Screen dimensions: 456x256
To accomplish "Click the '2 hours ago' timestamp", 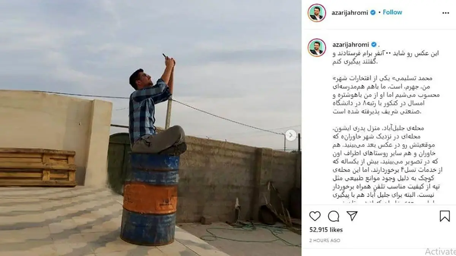I will tap(325, 240).
